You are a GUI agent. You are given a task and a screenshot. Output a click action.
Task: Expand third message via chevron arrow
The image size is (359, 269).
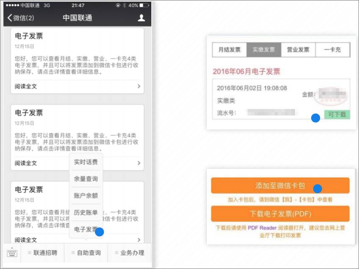point(139,240)
